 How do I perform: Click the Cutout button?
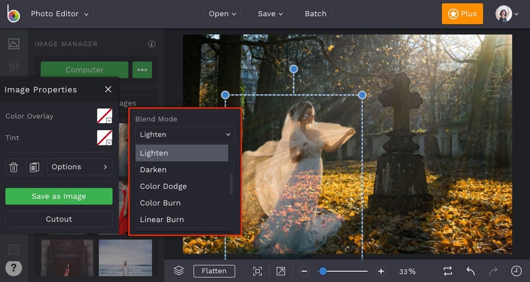[x=59, y=219]
